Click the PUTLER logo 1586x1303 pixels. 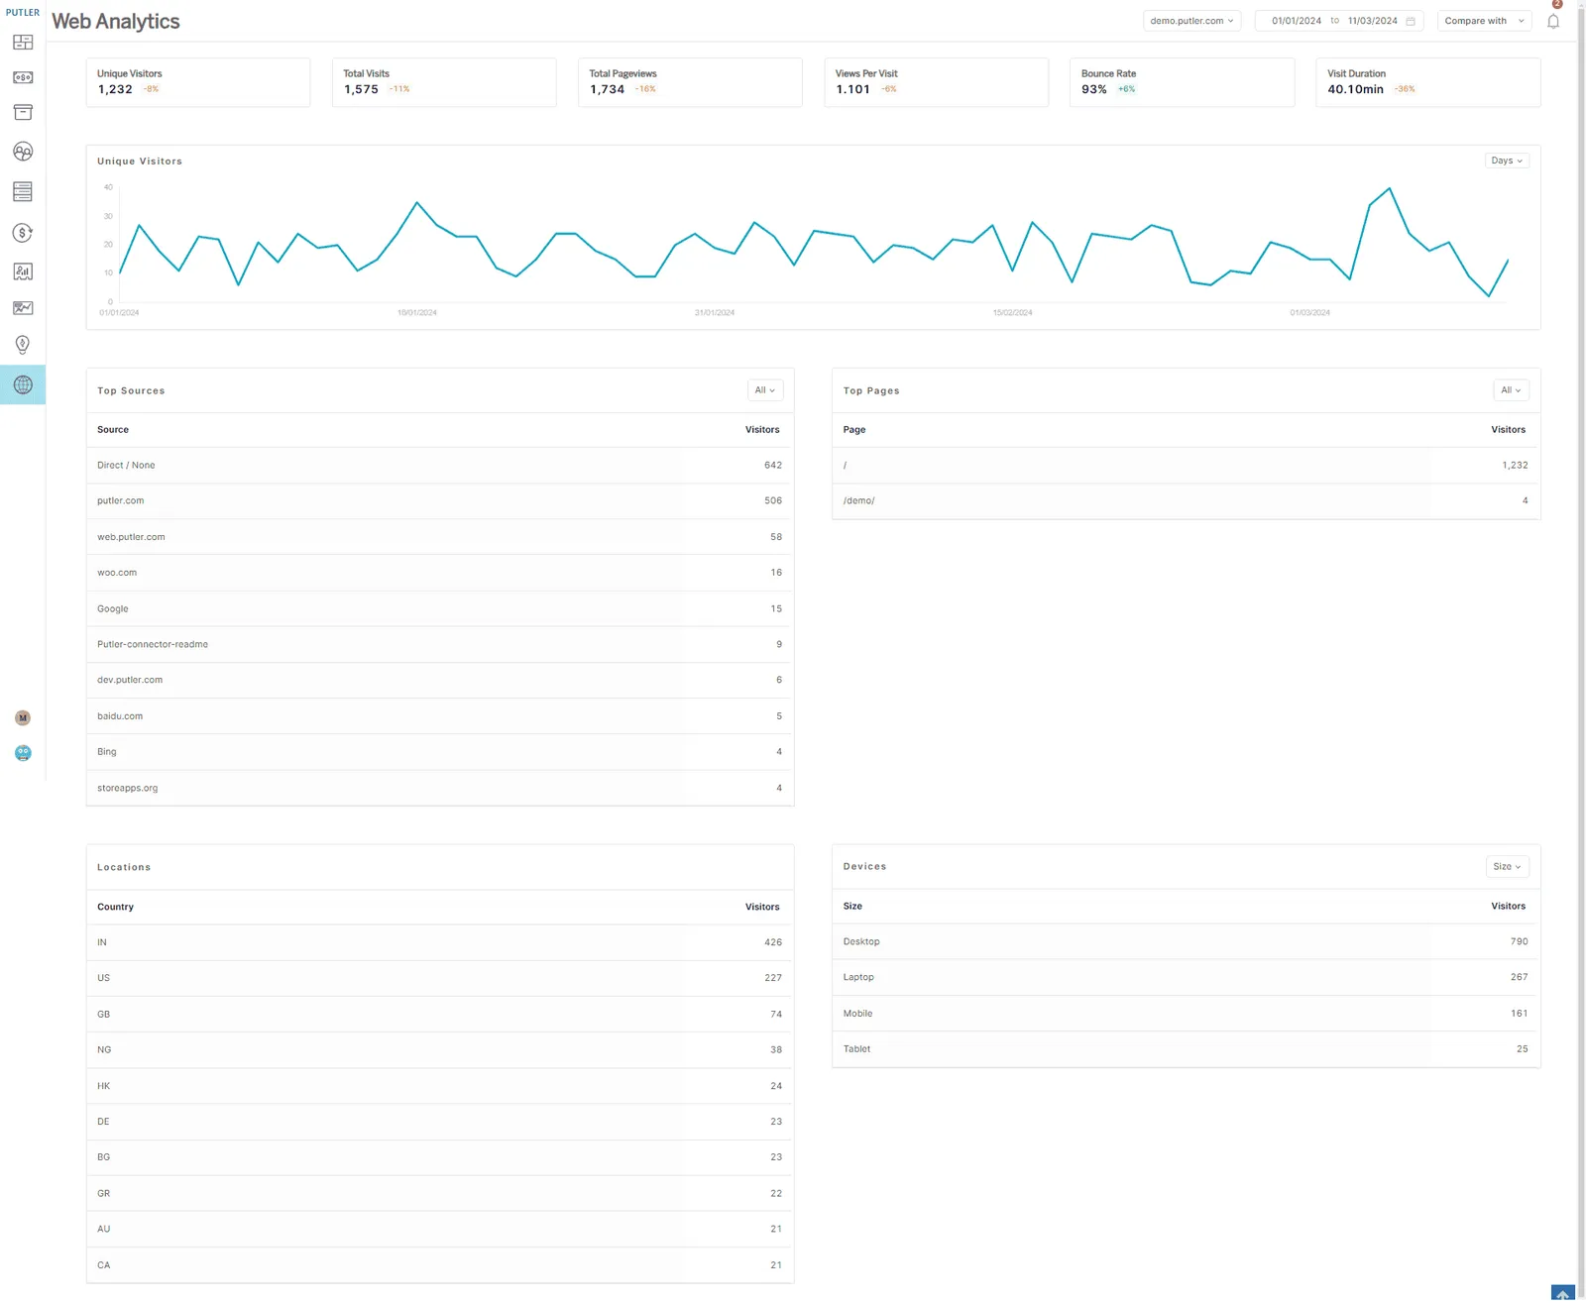23,13
